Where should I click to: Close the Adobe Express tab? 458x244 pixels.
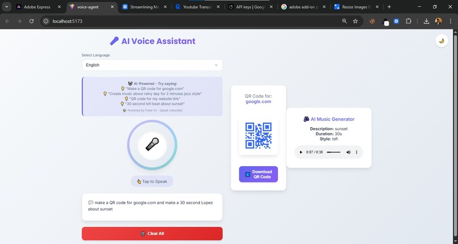(x=59, y=7)
